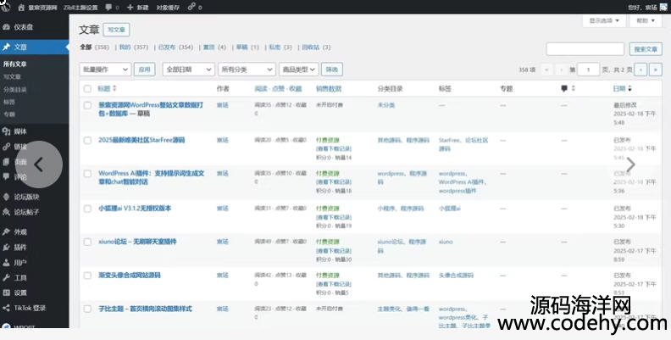The width and height of the screenshot is (671, 340).
Task: Click the 搜索文章 search button
Action: 646,49
